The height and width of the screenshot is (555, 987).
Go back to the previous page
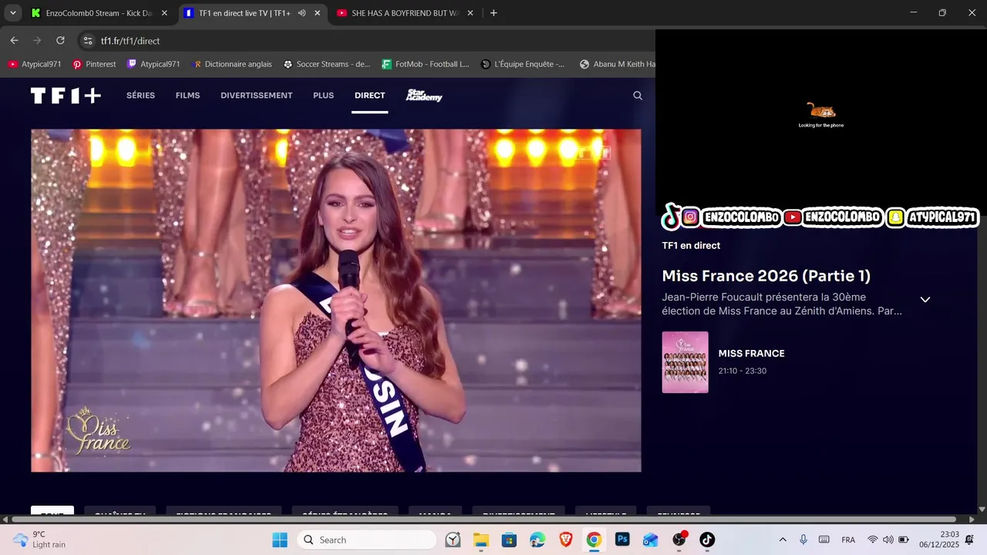pyautogui.click(x=14, y=40)
